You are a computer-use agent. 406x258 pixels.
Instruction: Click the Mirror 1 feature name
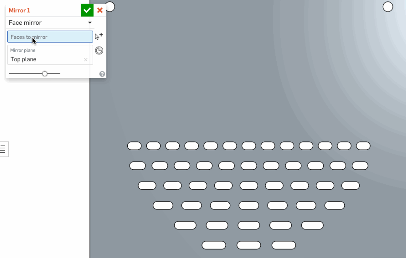point(20,10)
